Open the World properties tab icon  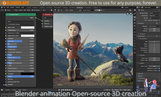click(135, 29)
